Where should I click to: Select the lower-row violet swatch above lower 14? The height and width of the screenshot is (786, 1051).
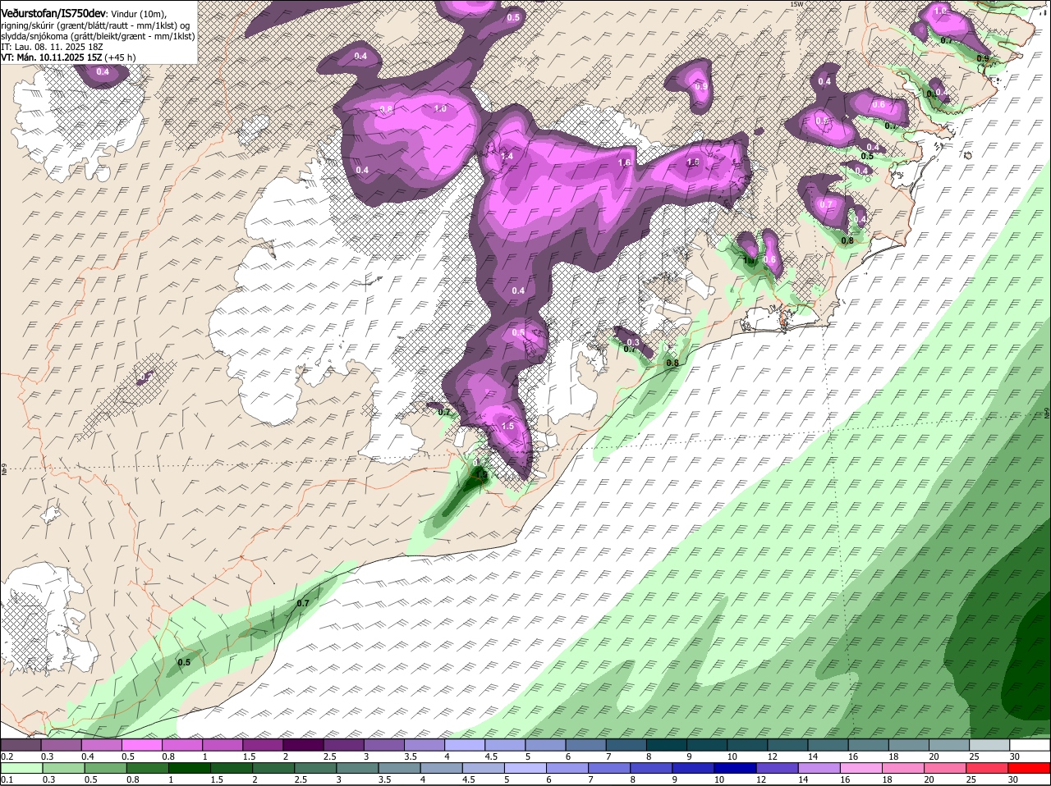[819, 768]
